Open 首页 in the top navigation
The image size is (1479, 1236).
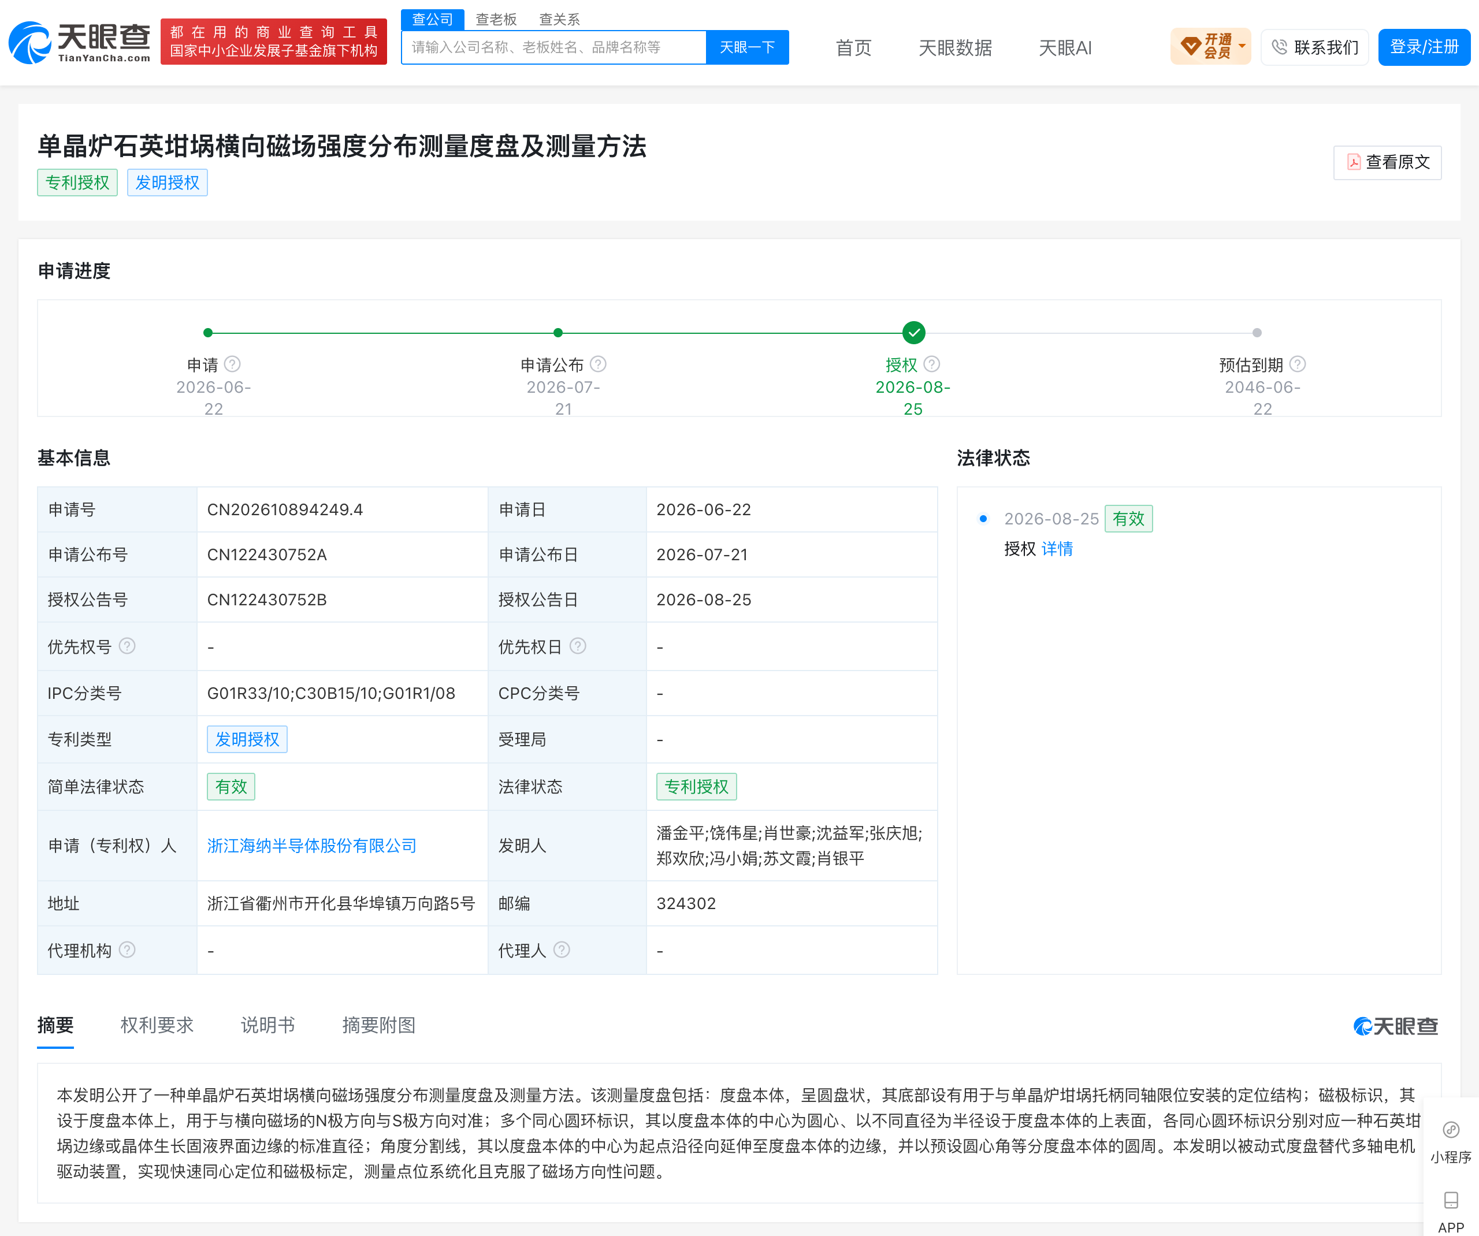coord(853,47)
